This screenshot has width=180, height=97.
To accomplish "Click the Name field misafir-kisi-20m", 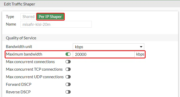I will coord(56,24).
